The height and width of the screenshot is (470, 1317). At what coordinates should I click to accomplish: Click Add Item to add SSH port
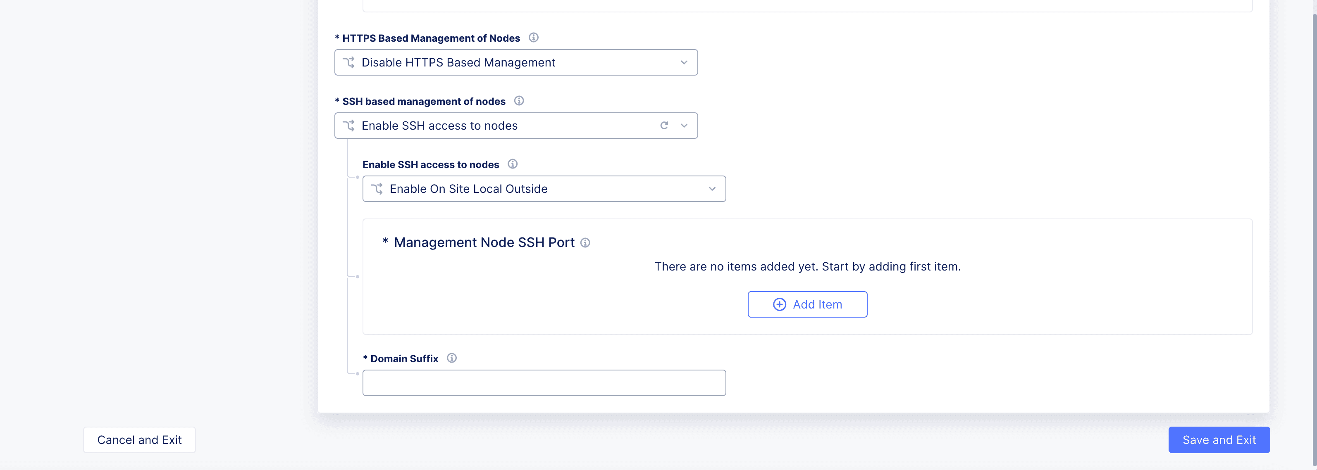pyautogui.click(x=808, y=304)
